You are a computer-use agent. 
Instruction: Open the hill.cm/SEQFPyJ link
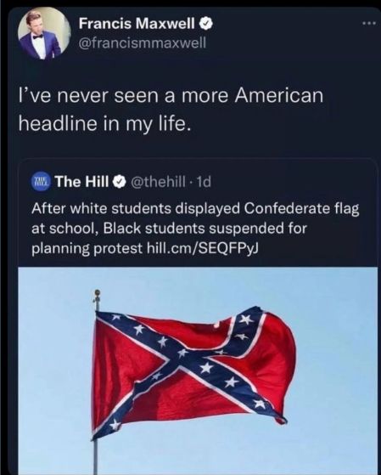202,248
